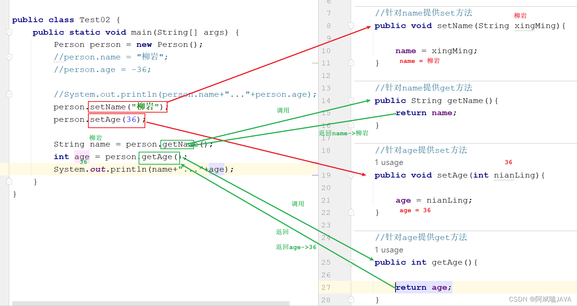Collapse fold marker beside //System.out.println comment
577x306 pixels.
coord(9,94)
